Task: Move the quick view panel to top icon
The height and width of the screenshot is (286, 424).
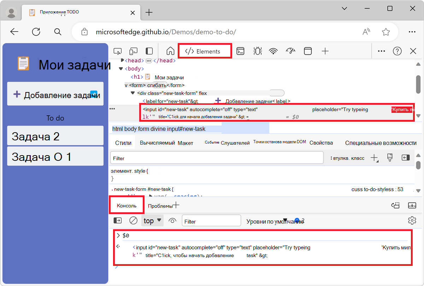Action: (x=395, y=205)
